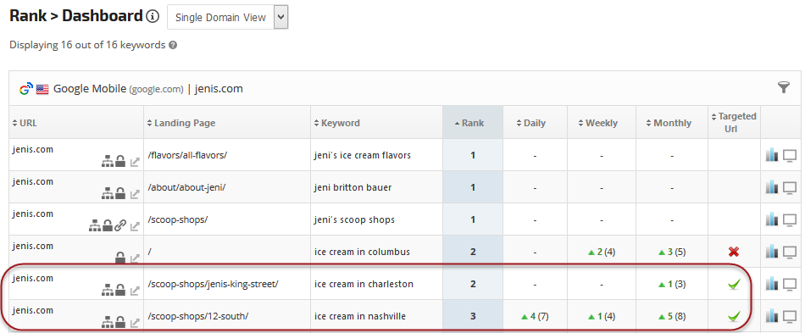Sort by Monthly column header
The image size is (805, 333).
click(x=669, y=123)
